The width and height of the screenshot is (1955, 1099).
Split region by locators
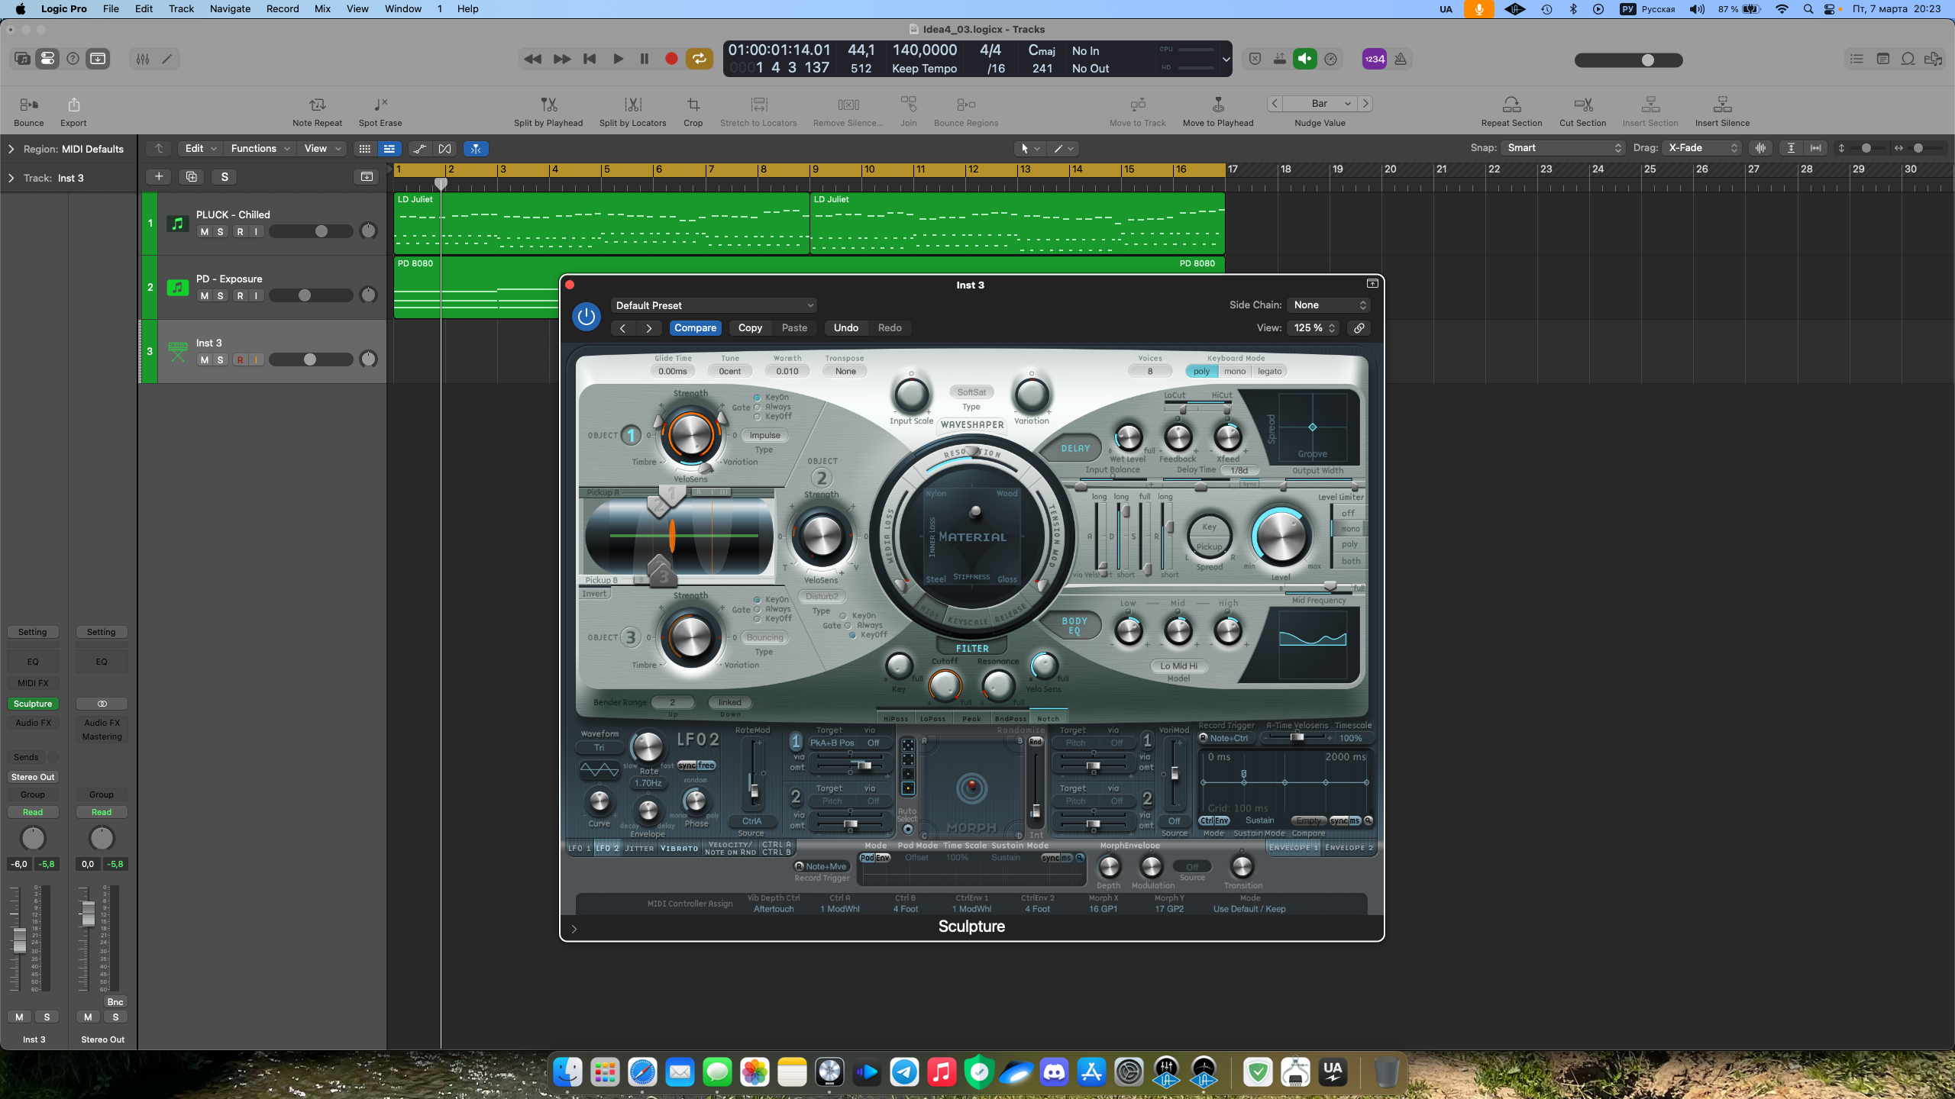pyautogui.click(x=632, y=111)
